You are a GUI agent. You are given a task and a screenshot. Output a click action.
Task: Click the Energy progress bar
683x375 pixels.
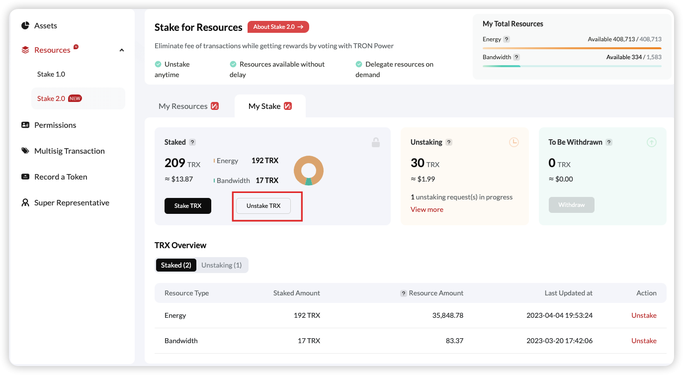tap(572, 48)
